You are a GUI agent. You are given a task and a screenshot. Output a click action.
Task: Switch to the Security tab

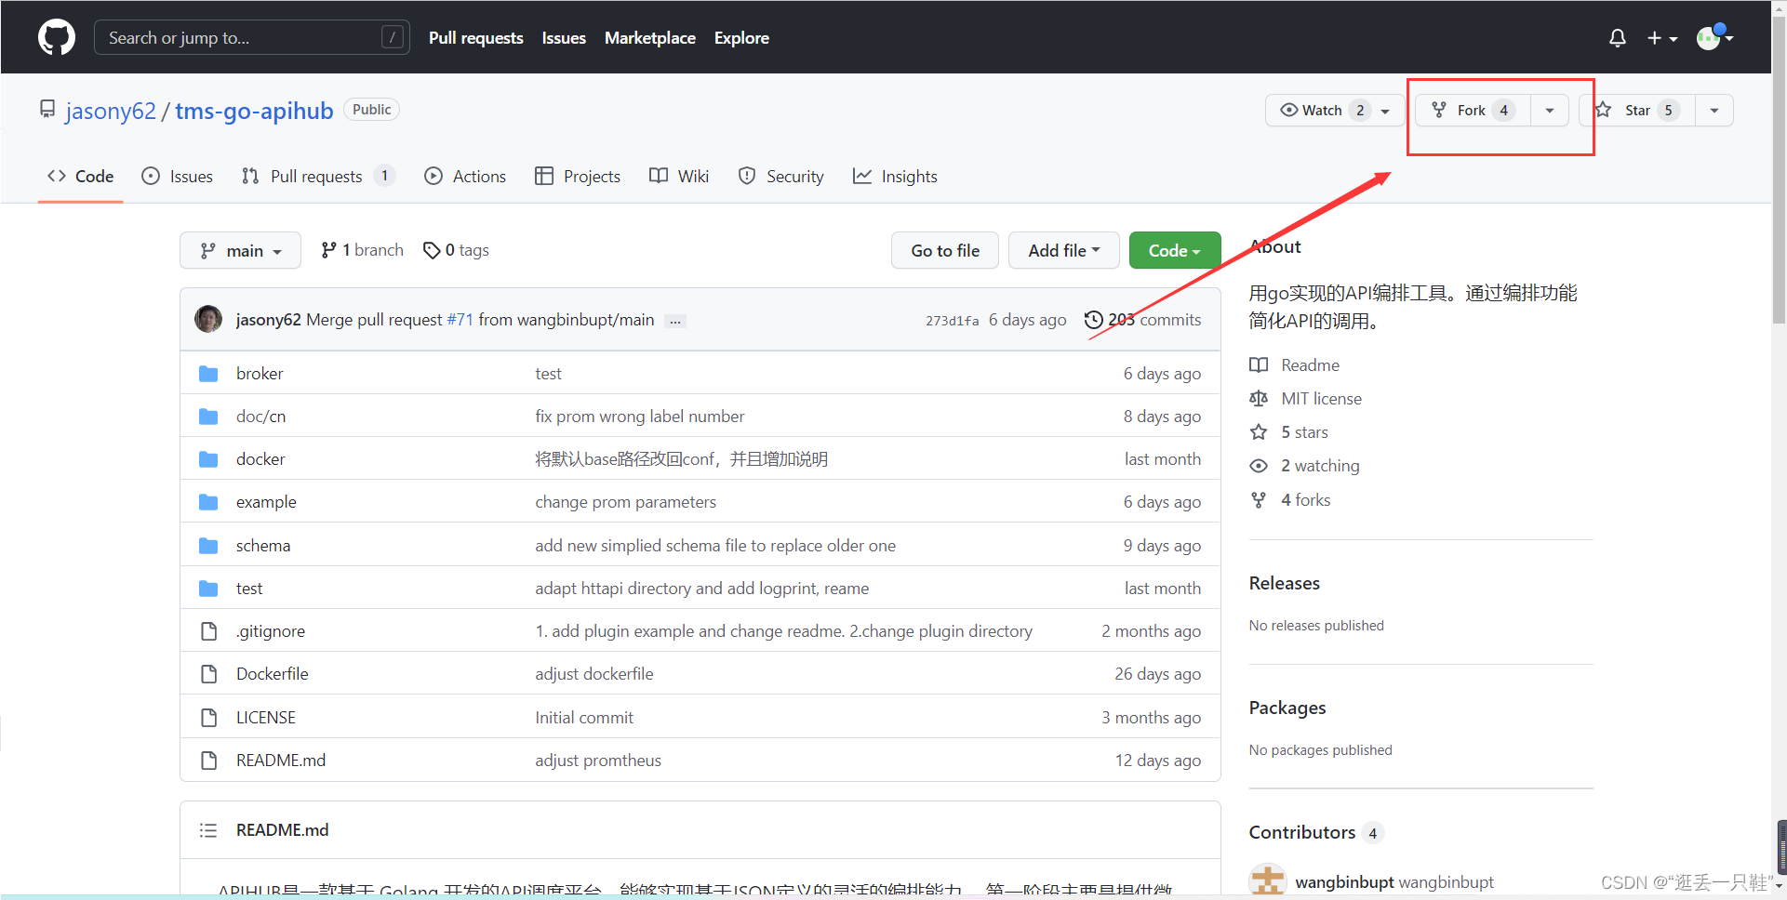[x=780, y=176]
